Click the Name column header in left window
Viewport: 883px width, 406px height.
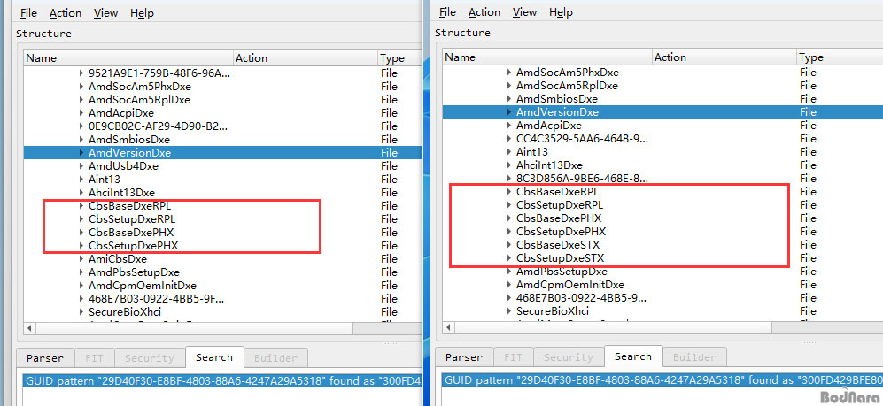point(42,58)
